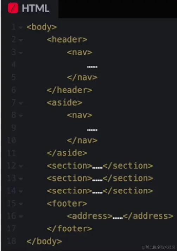This screenshot has height=251, width=177.
Task: Place cursor in closing header tag
Action: (70, 90)
